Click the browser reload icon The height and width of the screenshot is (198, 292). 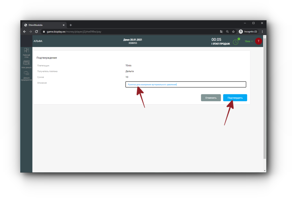[x=36, y=32]
